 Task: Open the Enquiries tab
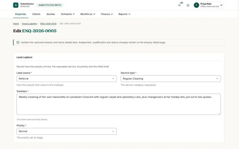pos(20,14)
